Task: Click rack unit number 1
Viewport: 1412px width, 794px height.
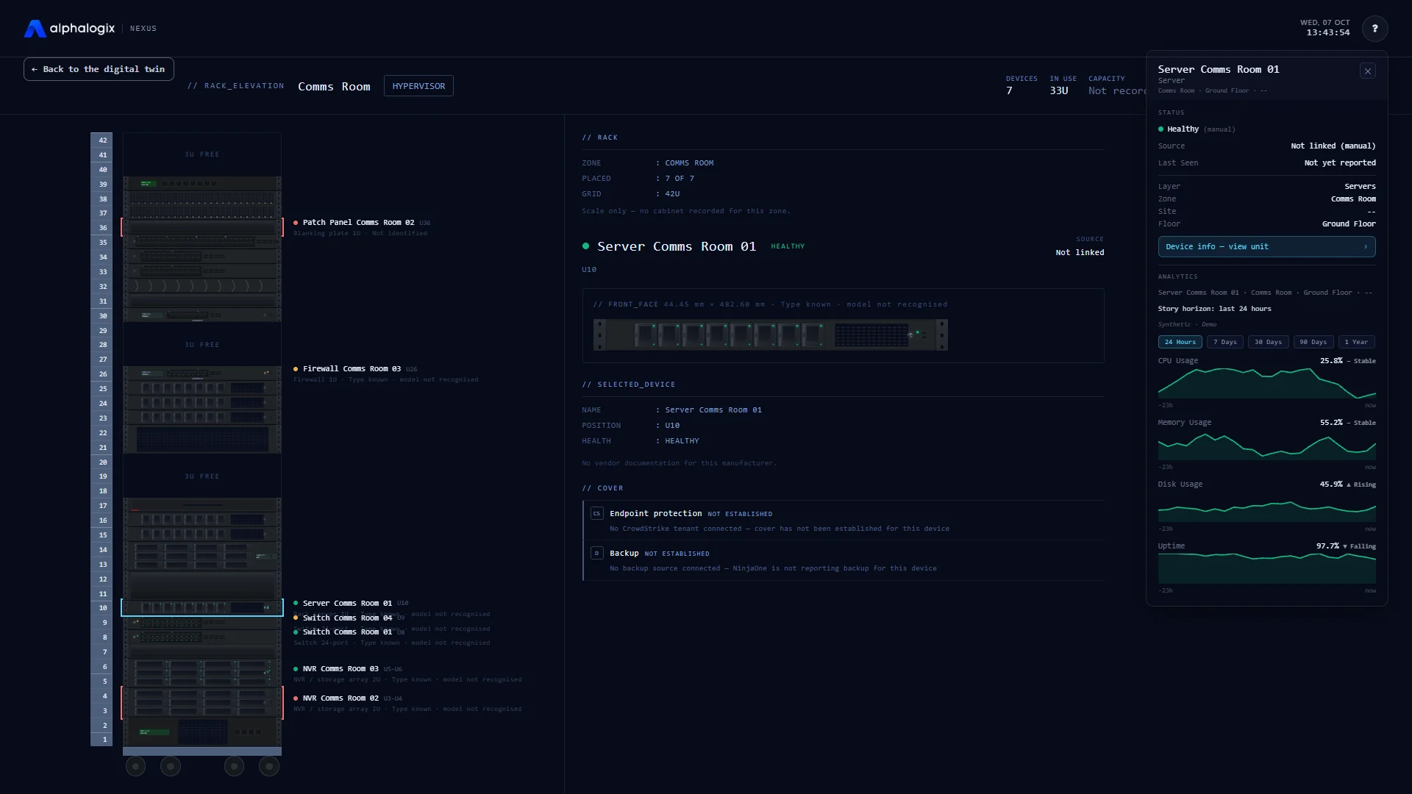Action: pyautogui.click(x=102, y=740)
